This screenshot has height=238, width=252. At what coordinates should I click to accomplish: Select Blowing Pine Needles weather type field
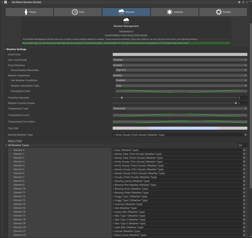point(177,185)
